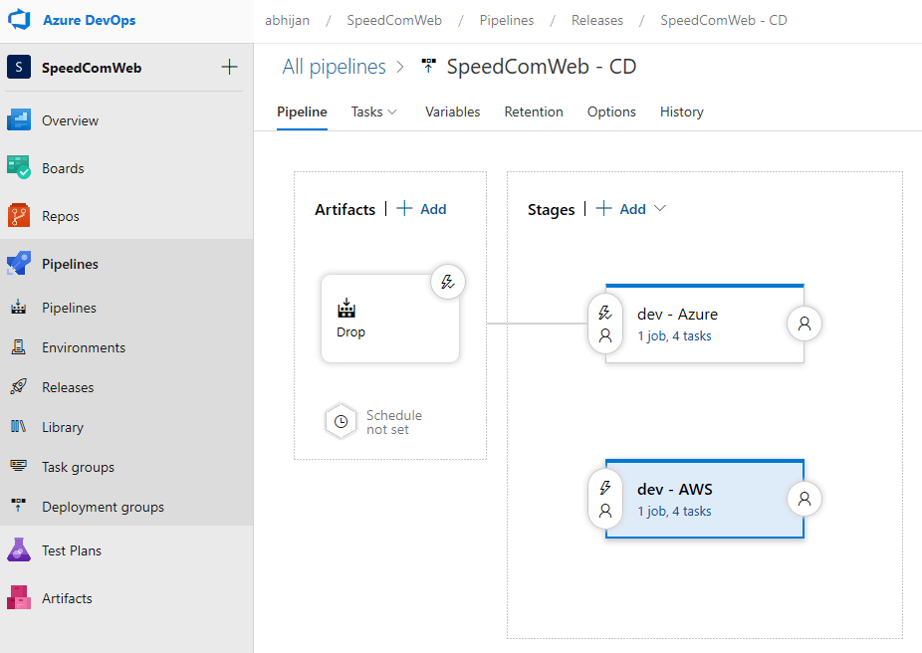Open Repos in the sidebar
Image resolution: width=922 pixels, height=653 pixels.
pyautogui.click(x=60, y=216)
